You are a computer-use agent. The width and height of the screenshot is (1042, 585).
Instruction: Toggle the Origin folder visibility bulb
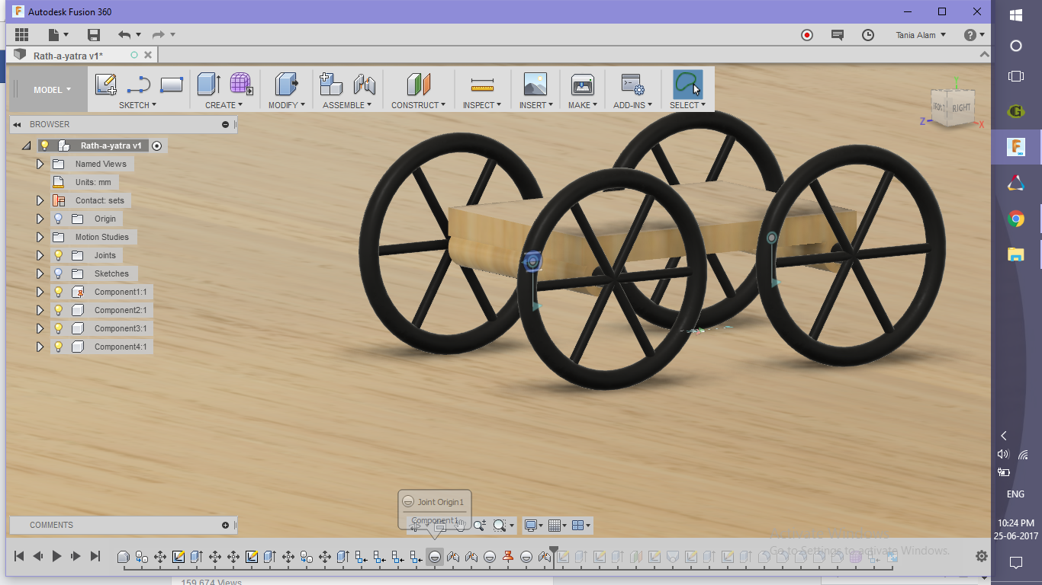58,219
